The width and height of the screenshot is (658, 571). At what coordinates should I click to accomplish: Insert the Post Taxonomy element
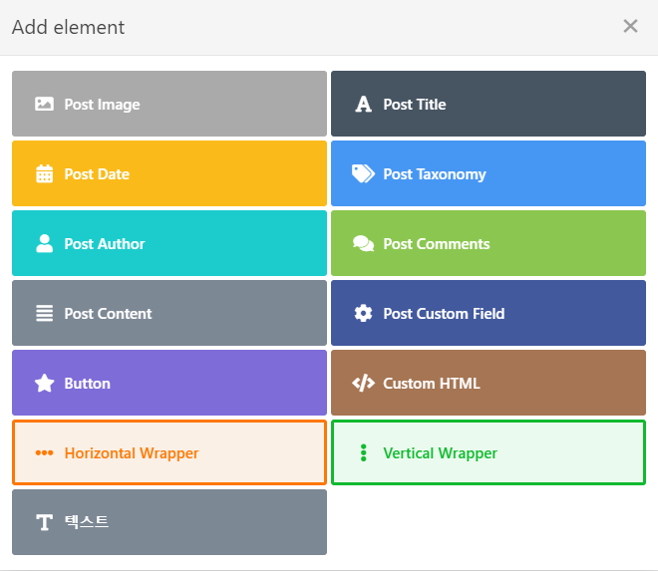[x=488, y=173]
